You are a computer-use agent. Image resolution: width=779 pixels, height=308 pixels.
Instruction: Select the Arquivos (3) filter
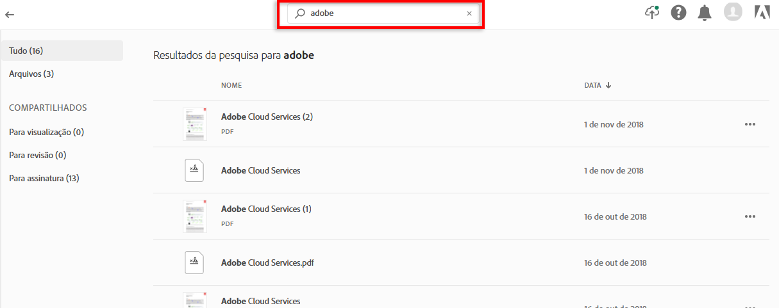pos(31,74)
